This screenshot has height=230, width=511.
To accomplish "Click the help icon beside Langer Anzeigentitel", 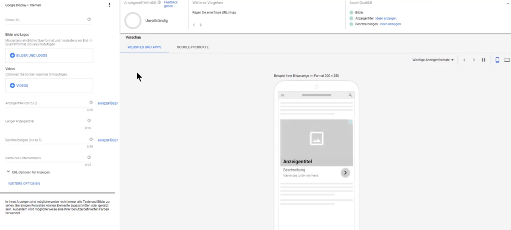I will (89, 121).
